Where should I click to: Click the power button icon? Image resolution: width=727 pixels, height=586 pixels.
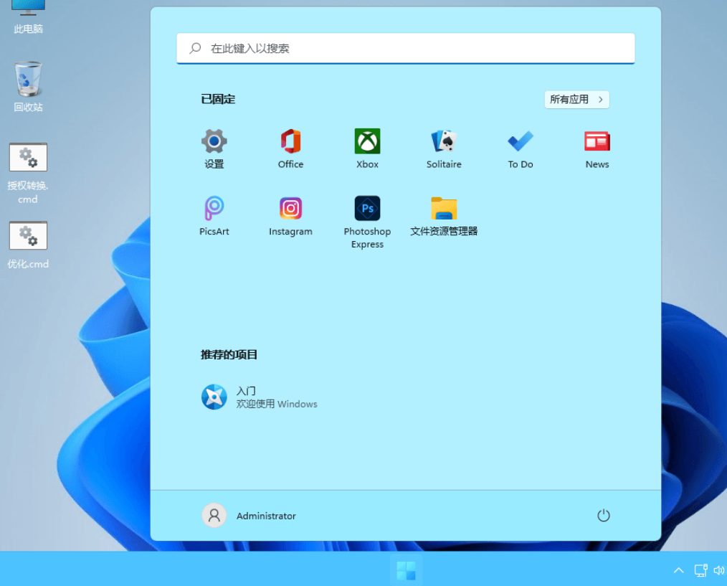603,516
